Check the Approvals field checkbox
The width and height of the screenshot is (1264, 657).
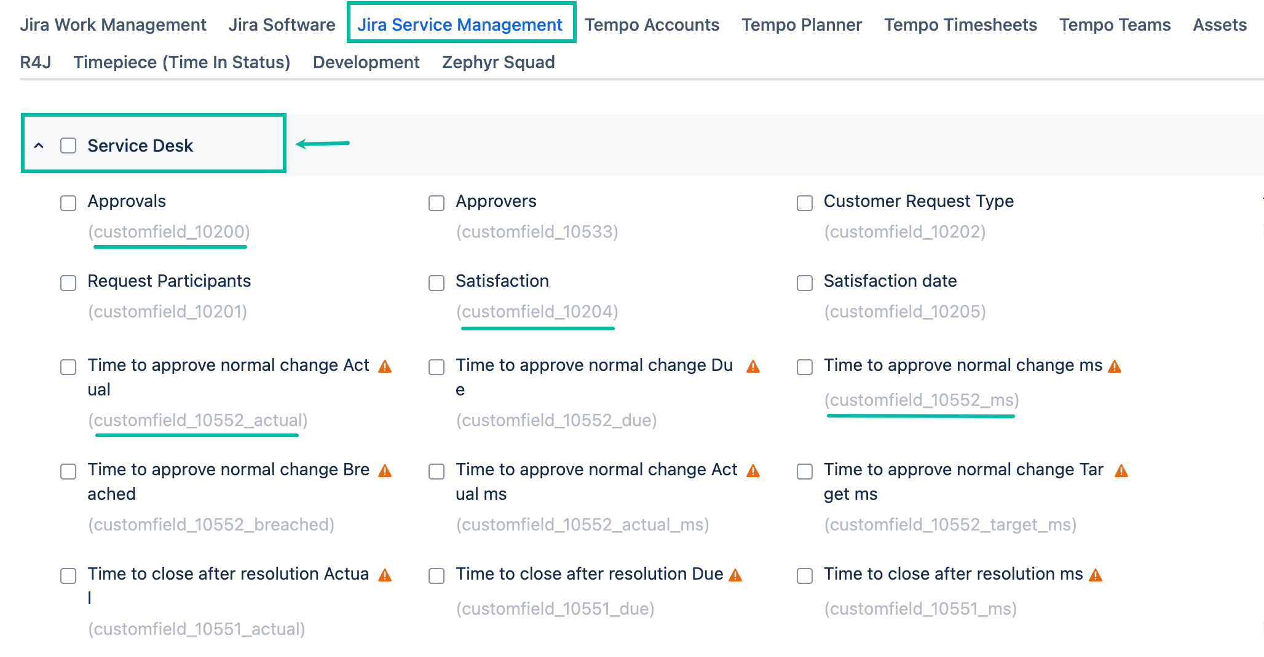tap(68, 203)
